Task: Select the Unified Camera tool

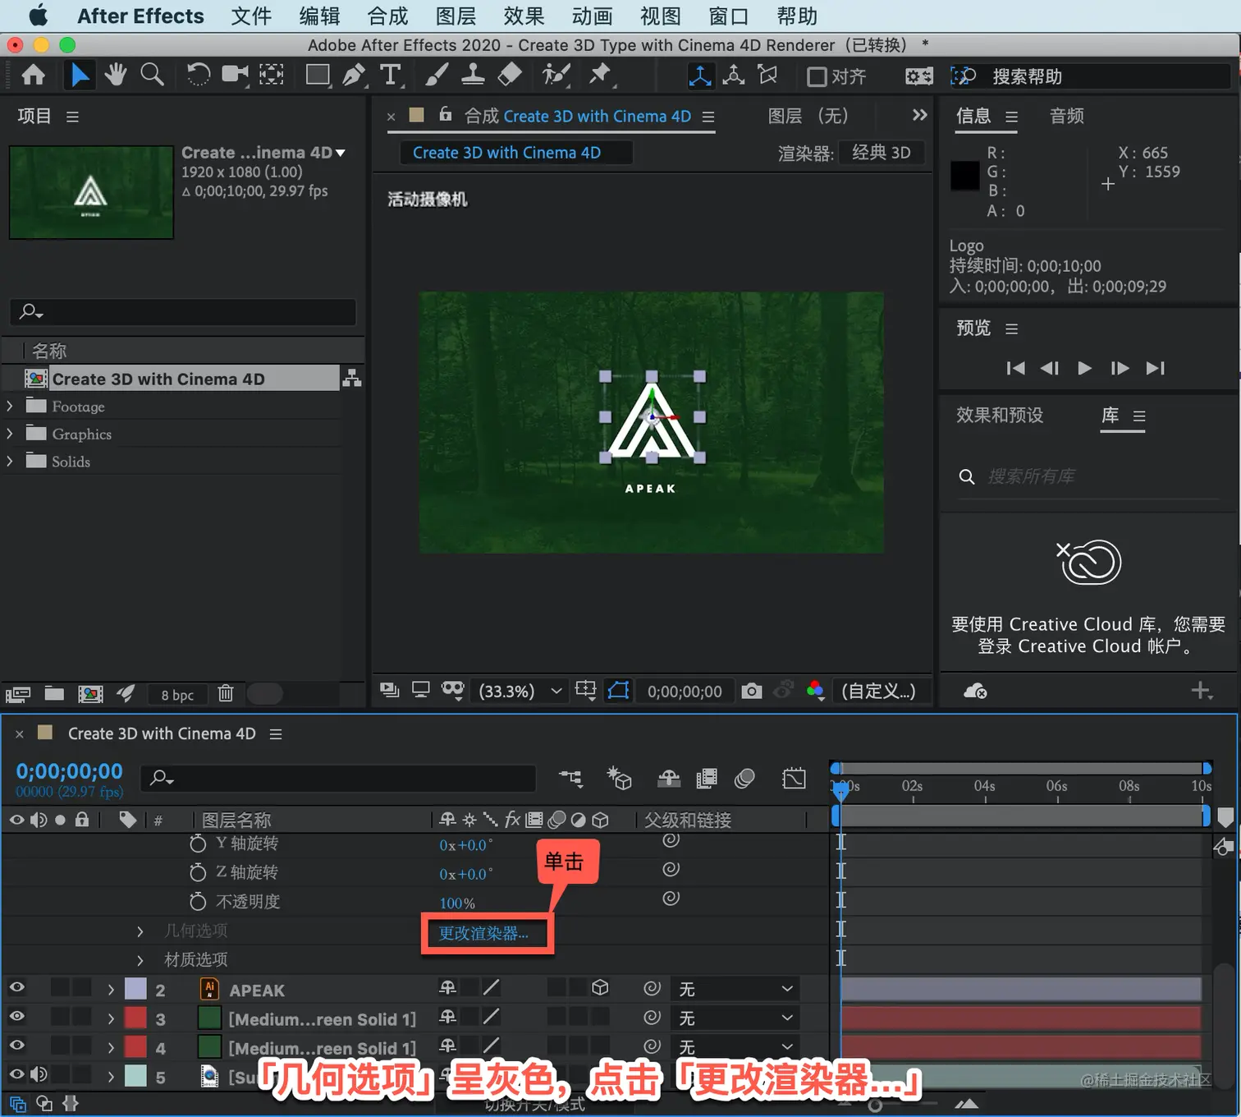Action: click(235, 76)
